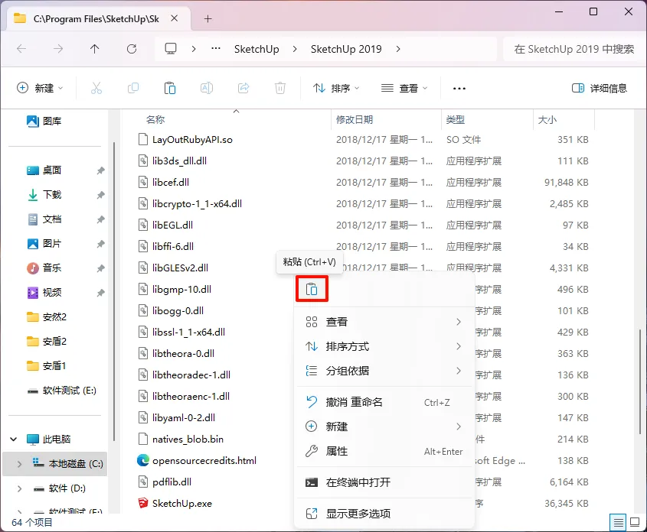
Task: Collapse the 此电脑 tree node
Action: coord(13,440)
